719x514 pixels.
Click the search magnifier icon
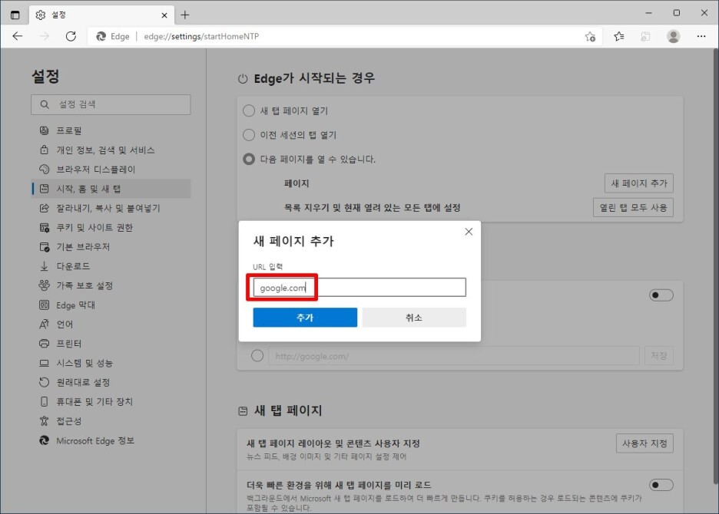[x=45, y=104]
